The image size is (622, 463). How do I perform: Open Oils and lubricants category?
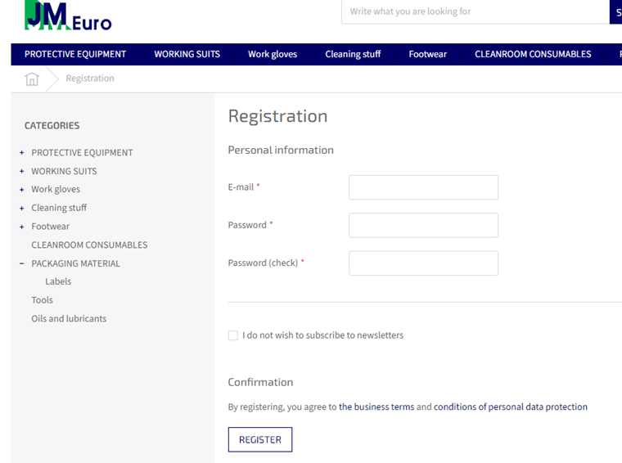pos(69,319)
